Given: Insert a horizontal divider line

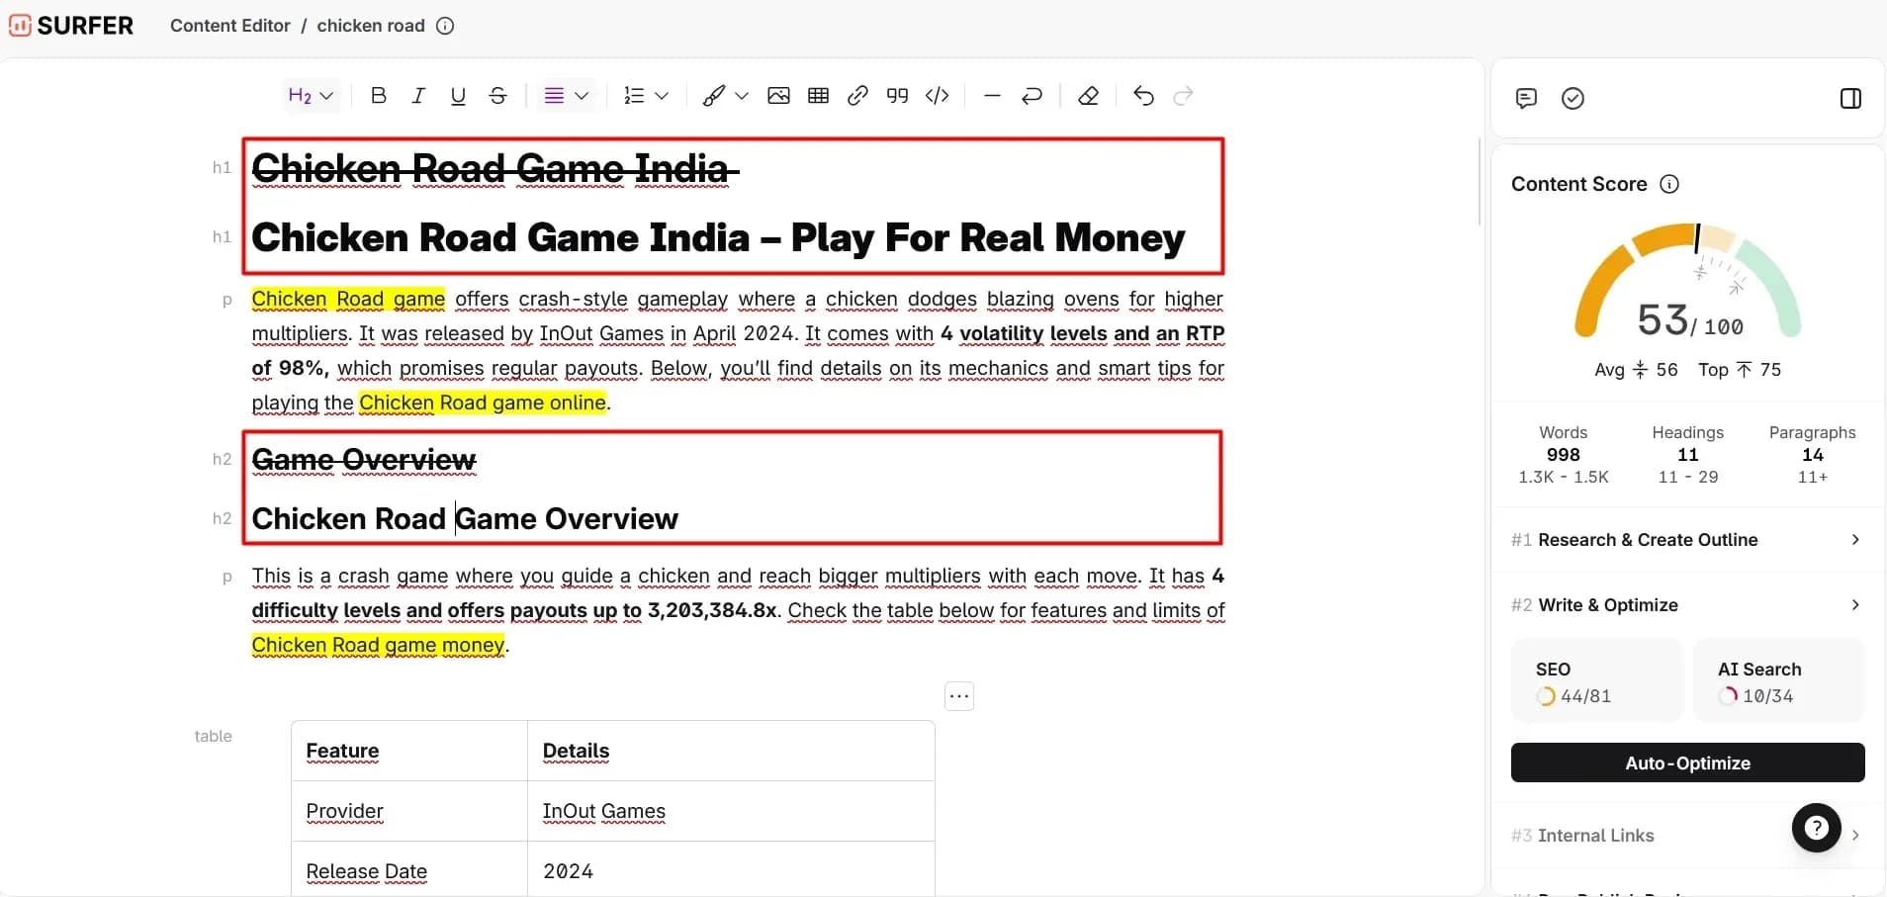Looking at the screenshot, I should [x=993, y=96].
